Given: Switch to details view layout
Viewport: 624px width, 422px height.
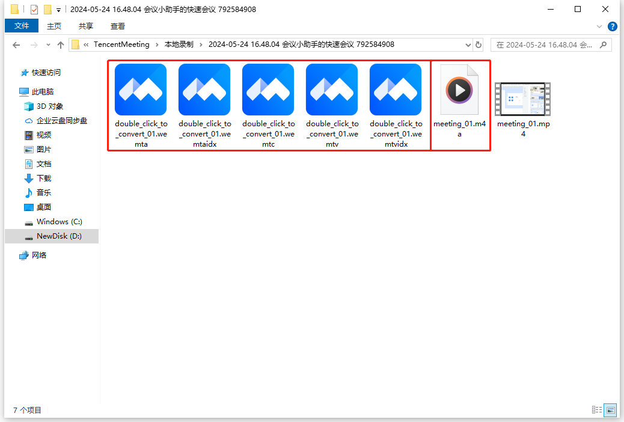Looking at the screenshot, I should point(596,409).
